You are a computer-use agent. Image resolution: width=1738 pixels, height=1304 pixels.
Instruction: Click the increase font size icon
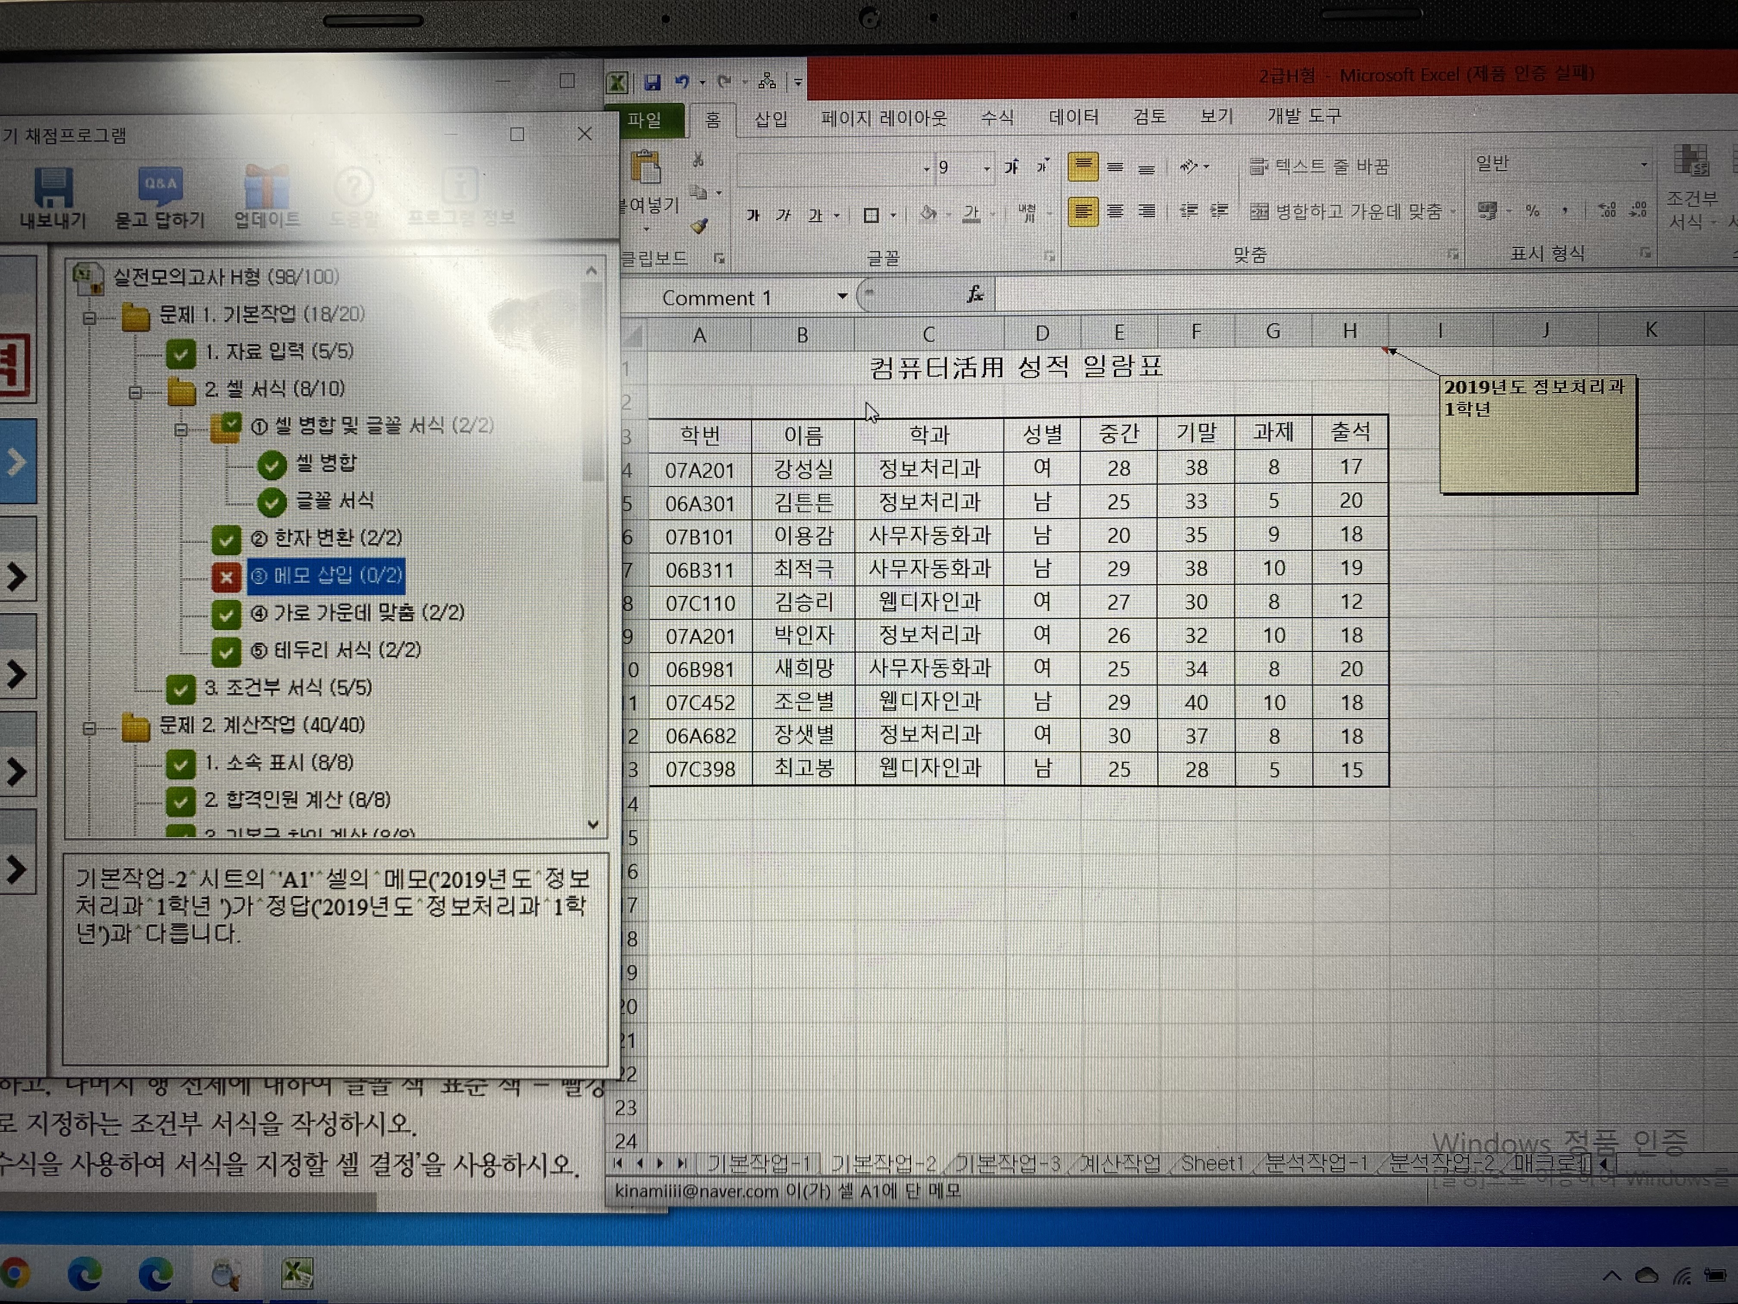1012,166
